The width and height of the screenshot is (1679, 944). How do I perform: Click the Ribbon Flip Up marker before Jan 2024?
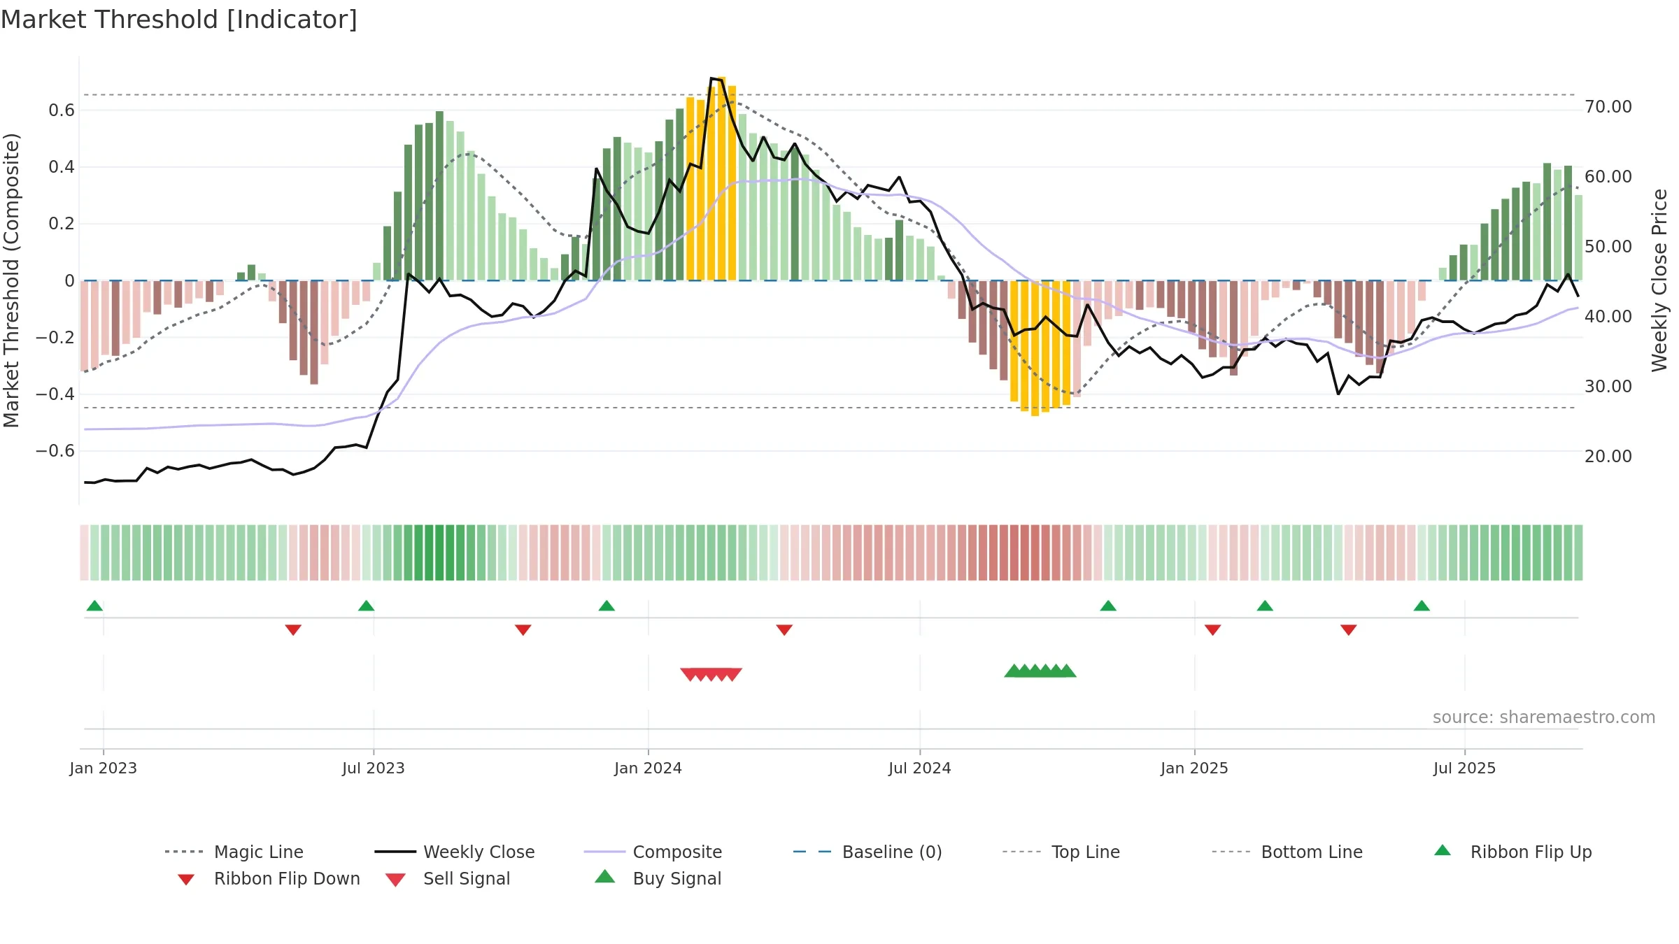(607, 606)
